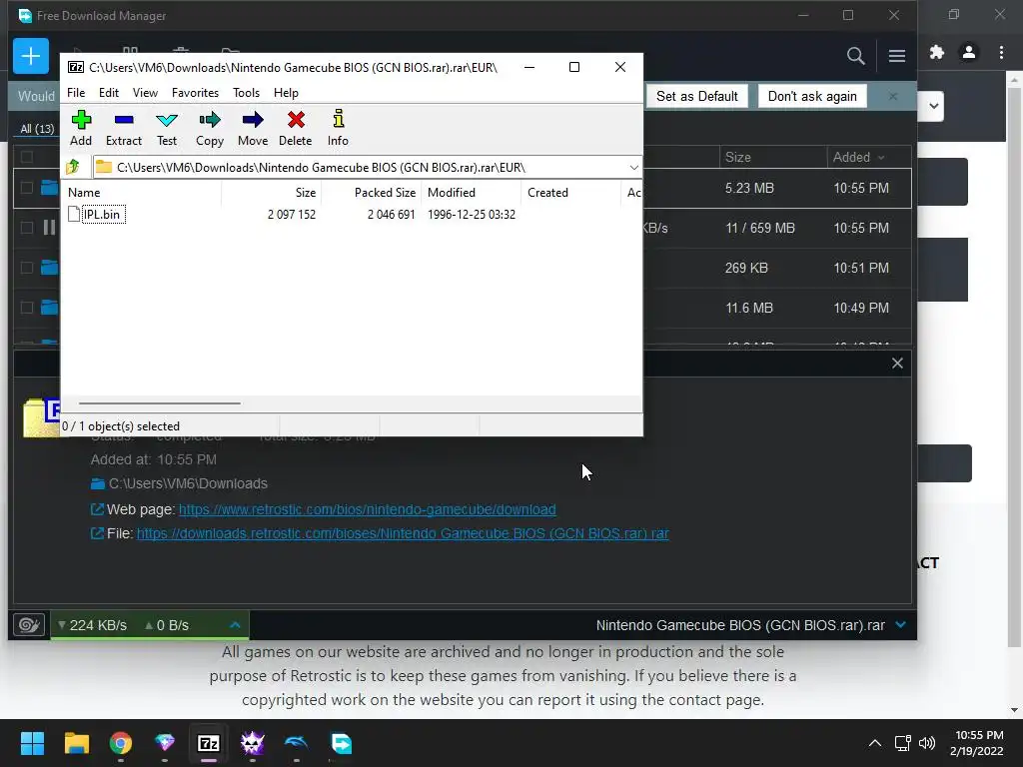Open the Windows Start menu
Screen dimensions: 1023x767
32,743
